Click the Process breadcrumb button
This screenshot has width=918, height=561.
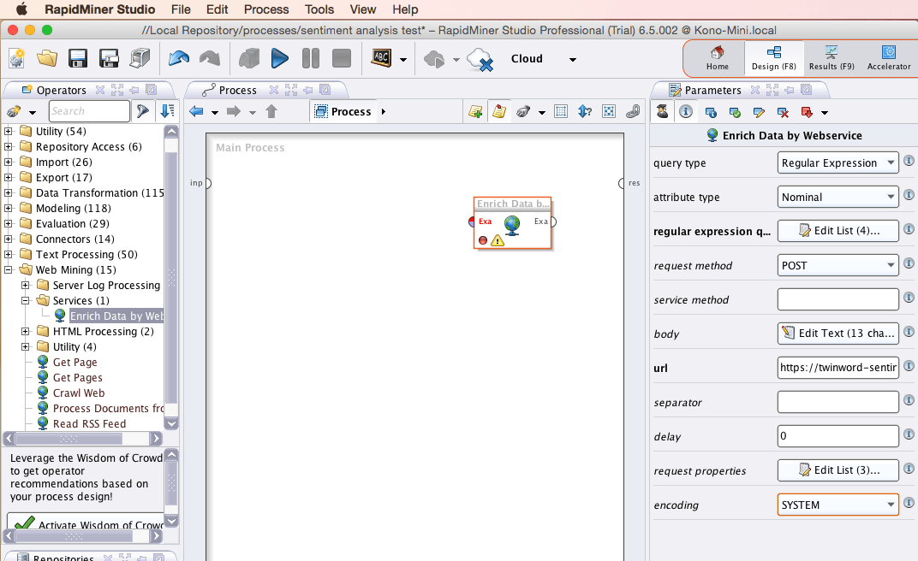pyautogui.click(x=343, y=111)
